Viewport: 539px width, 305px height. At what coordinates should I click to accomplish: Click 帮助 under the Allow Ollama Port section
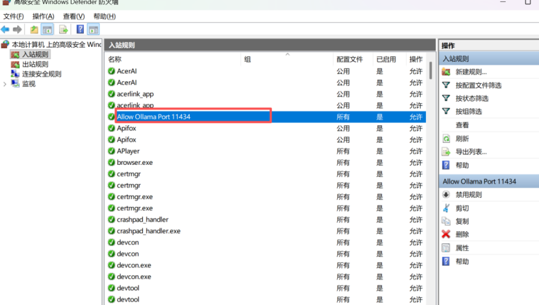pyautogui.click(x=462, y=262)
